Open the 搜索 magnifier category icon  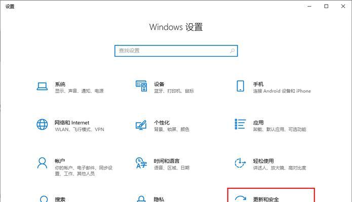[x=44, y=199]
